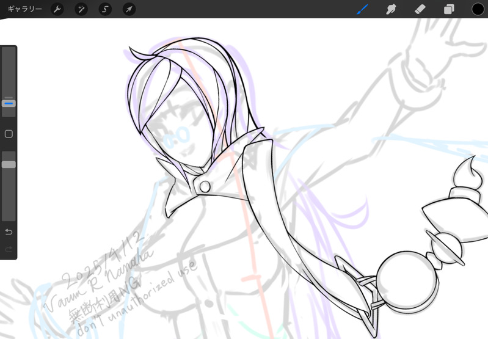This screenshot has height=339, width=488.
Task: Open the Adjustments magic wand menu
Action: click(81, 9)
